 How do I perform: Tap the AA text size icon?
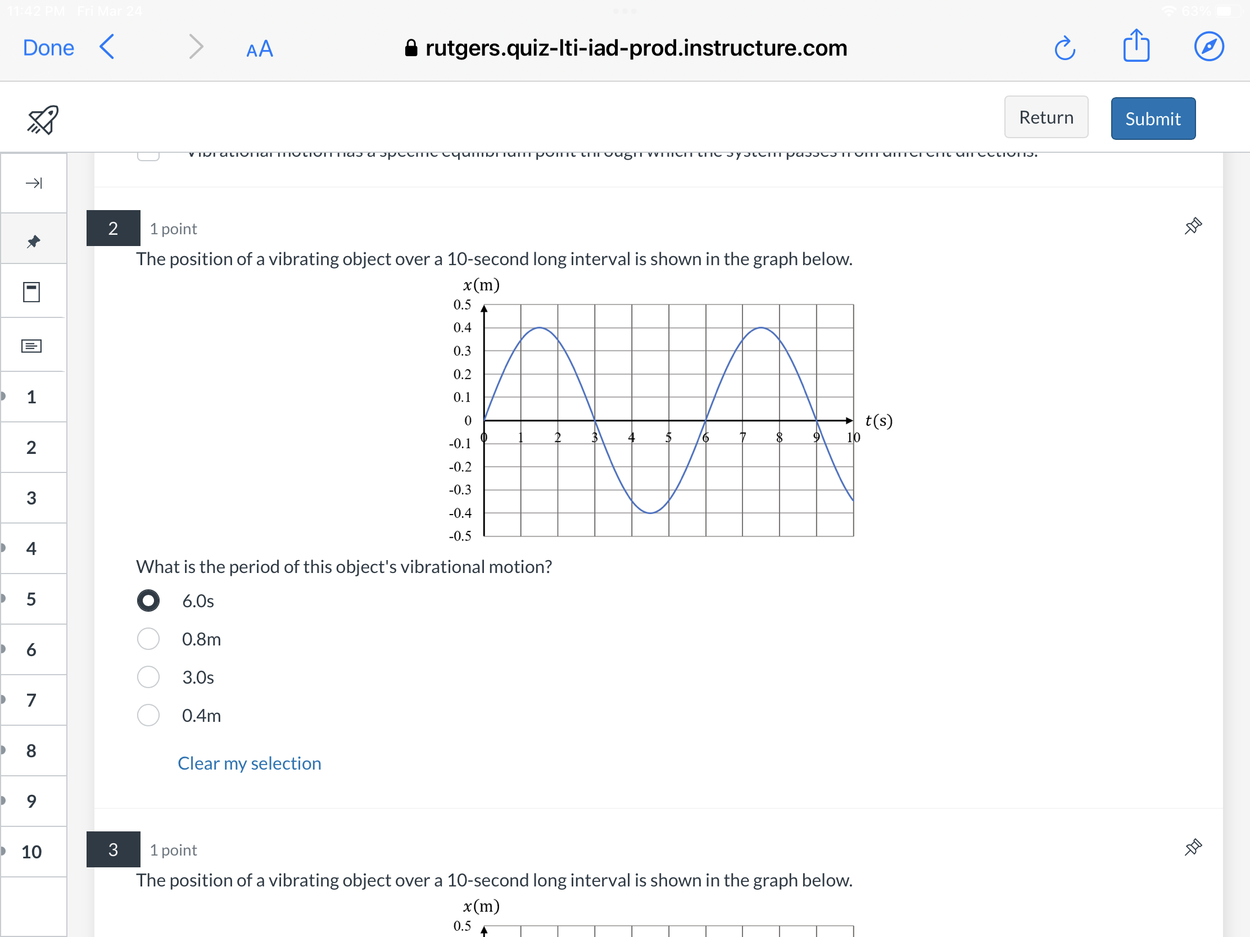click(259, 48)
